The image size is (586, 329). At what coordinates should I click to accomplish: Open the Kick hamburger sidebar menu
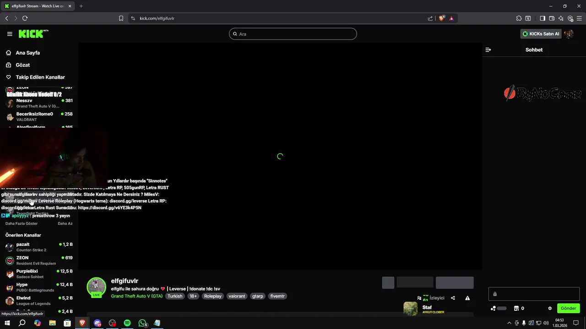[10, 34]
